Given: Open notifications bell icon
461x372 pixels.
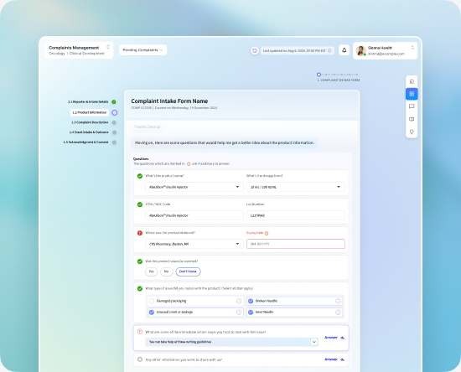Looking at the screenshot, I should pos(344,50).
